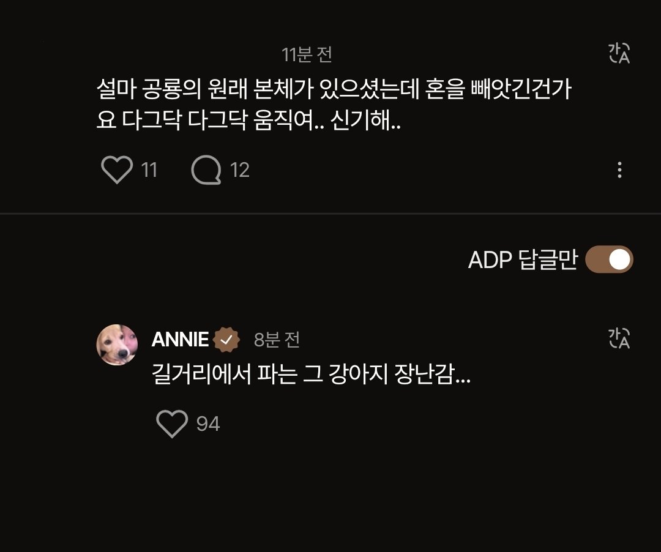Open the three-dot more options menu
661x552 pixels.
pos(619,170)
